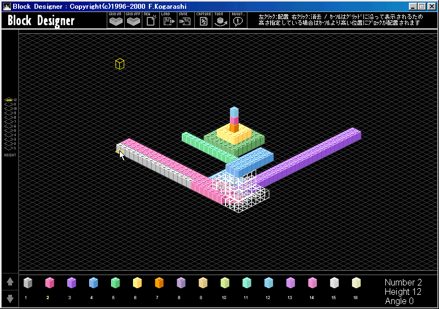Screen dimensions: 439x309
Task: Click the down arrow in the bottom-left panel
Action: pyautogui.click(x=10, y=299)
